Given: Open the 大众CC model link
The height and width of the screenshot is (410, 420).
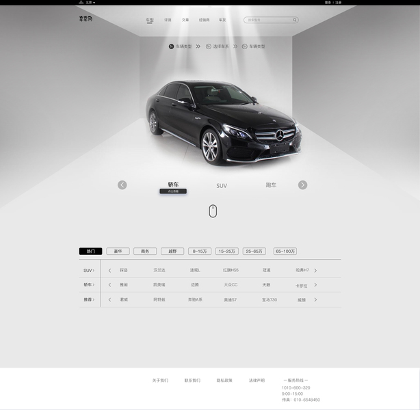Looking at the screenshot, I should [x=231, y=285].
